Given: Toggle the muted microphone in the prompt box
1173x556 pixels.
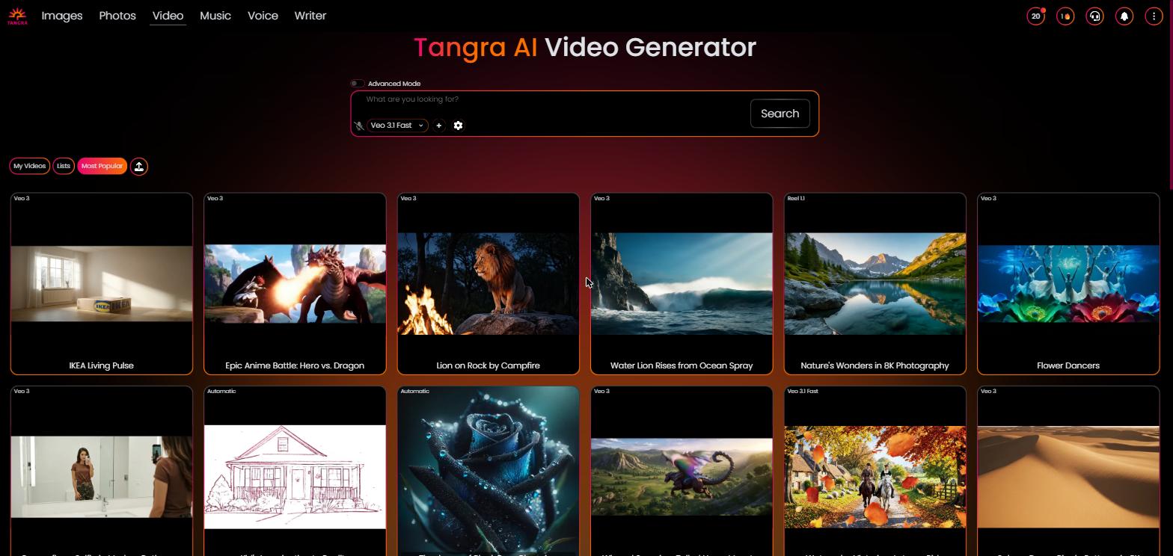Looking at the screenshot, I should pyautogui.click(x=359, y=126).
